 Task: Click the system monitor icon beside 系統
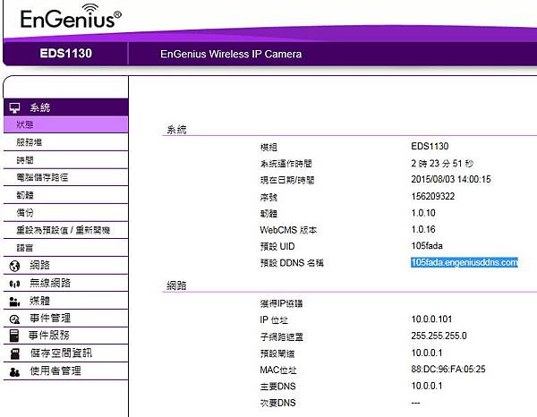tap(14, 108)
